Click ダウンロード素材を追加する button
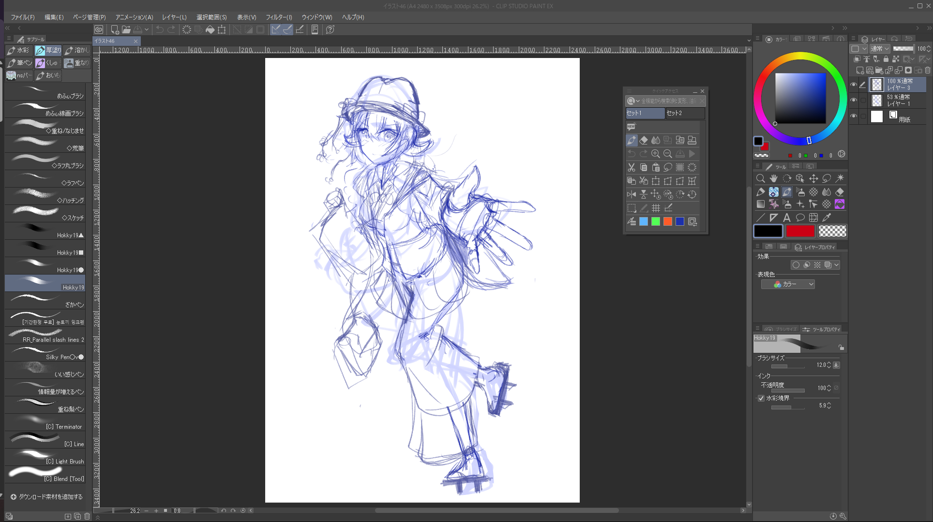Viewport: 933px width, 522px height. click(46, 496)
